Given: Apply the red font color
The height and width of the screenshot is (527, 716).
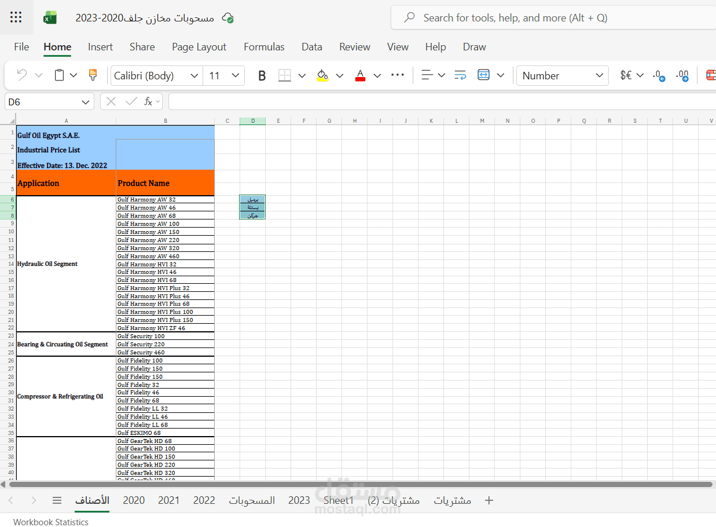Looking at the screenshot, I should tap(360, 76).
